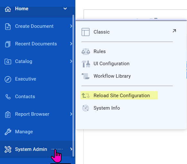Click the sidebar vertical scrollbar
The image size is (187, 164).
[73, 86]
